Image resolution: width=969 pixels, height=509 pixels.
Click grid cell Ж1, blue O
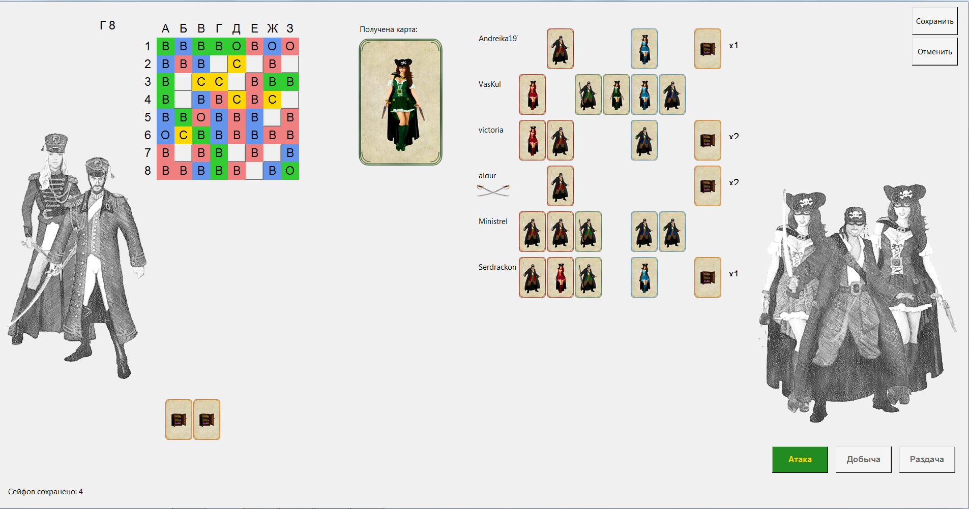(272, 46)
